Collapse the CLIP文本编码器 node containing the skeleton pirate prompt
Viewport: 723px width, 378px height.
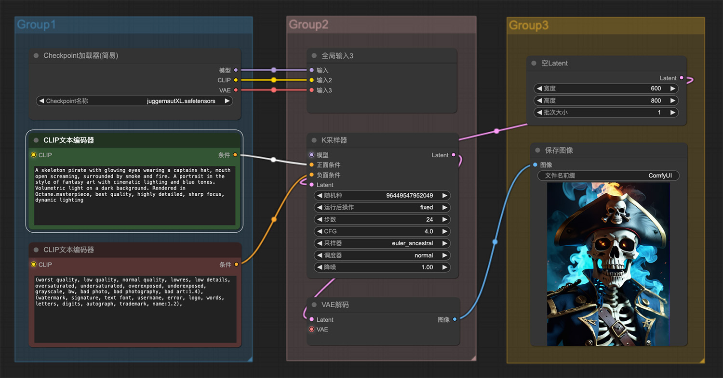[36, 140]
